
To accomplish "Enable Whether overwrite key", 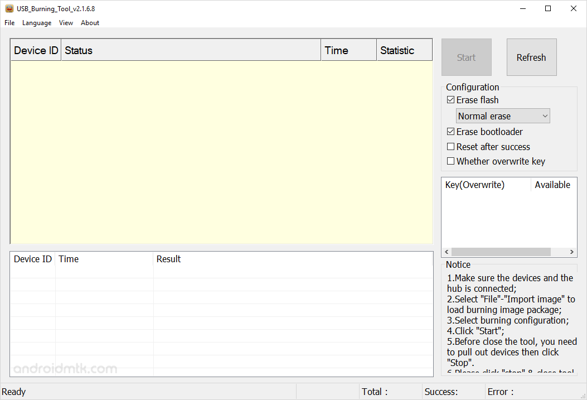I will [x=450, y=161].
